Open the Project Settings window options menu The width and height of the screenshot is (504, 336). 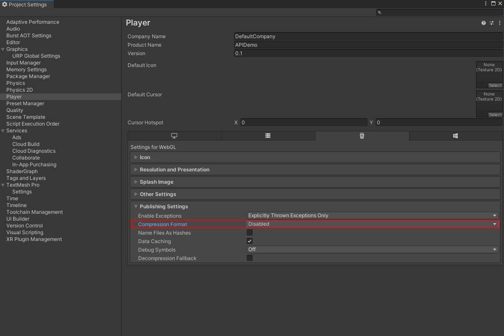pos(486,3)
